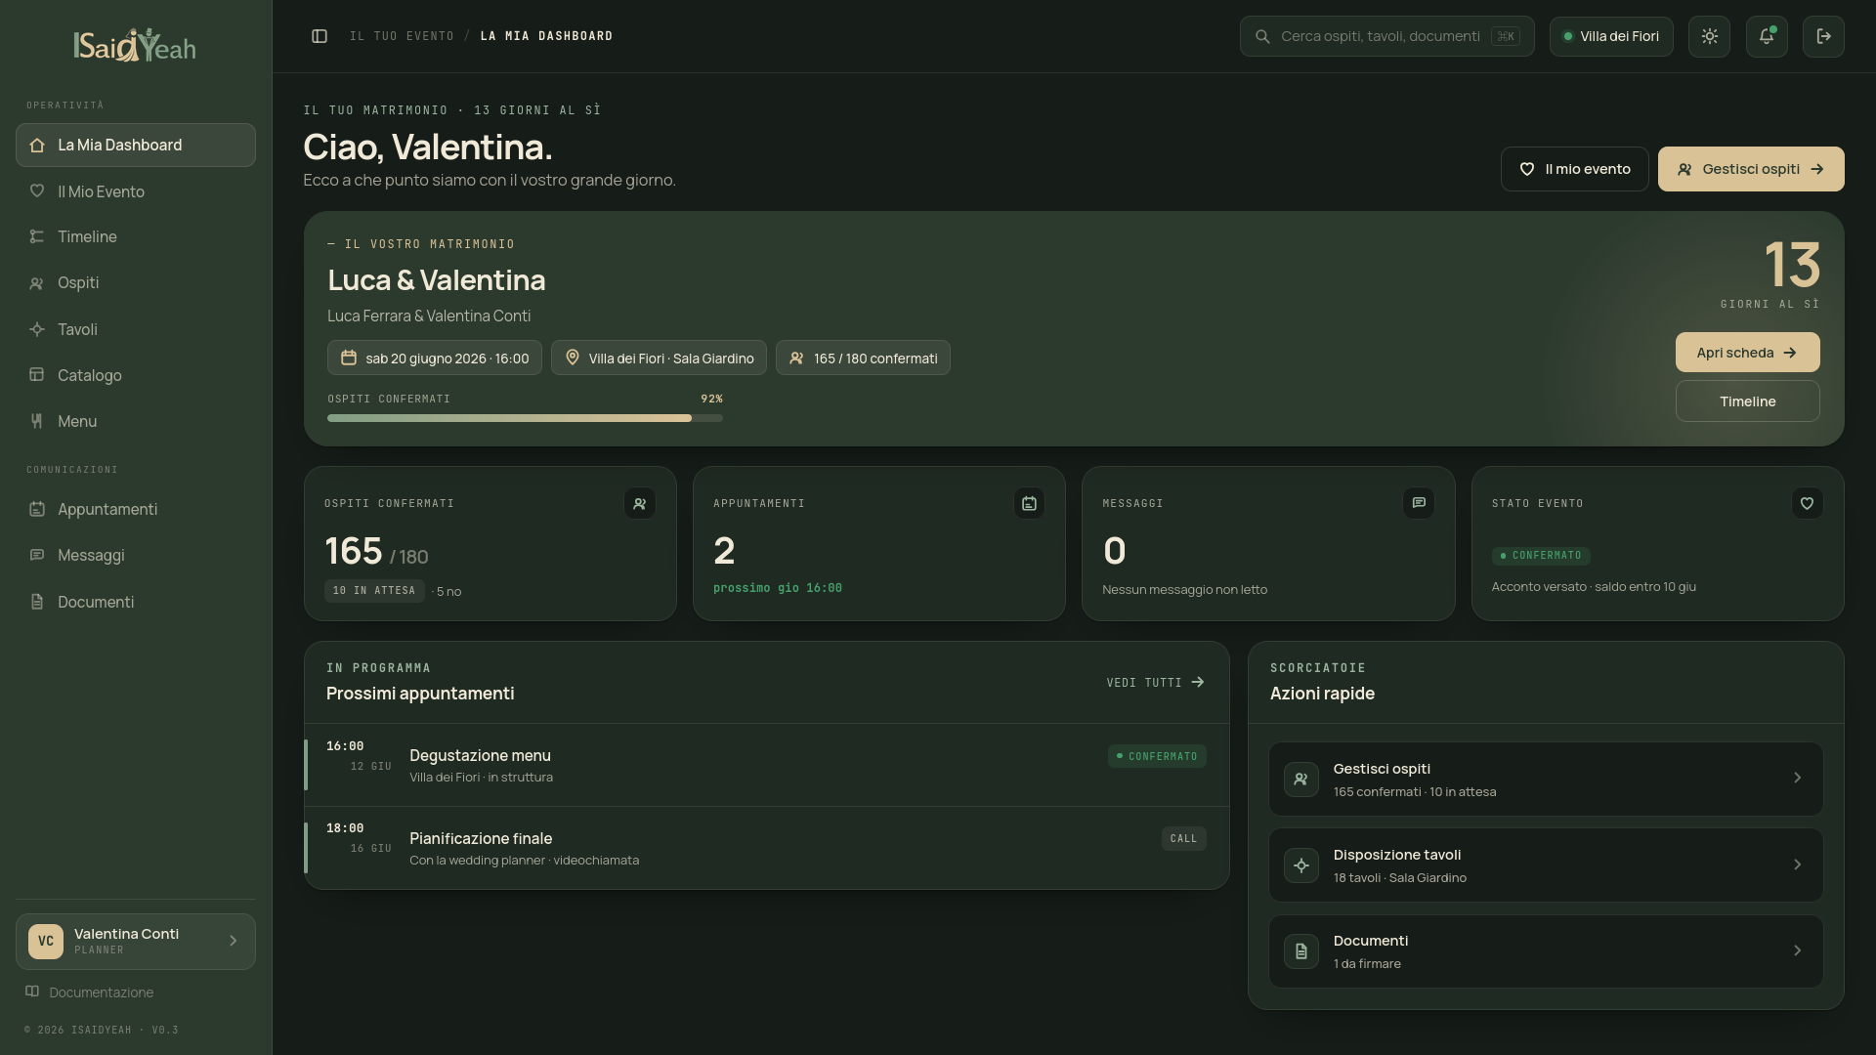Open Disposizione tavoli shortcut chevron
The height and width of the screenshot is (1055, 1876).
(x=1797, y=865)
